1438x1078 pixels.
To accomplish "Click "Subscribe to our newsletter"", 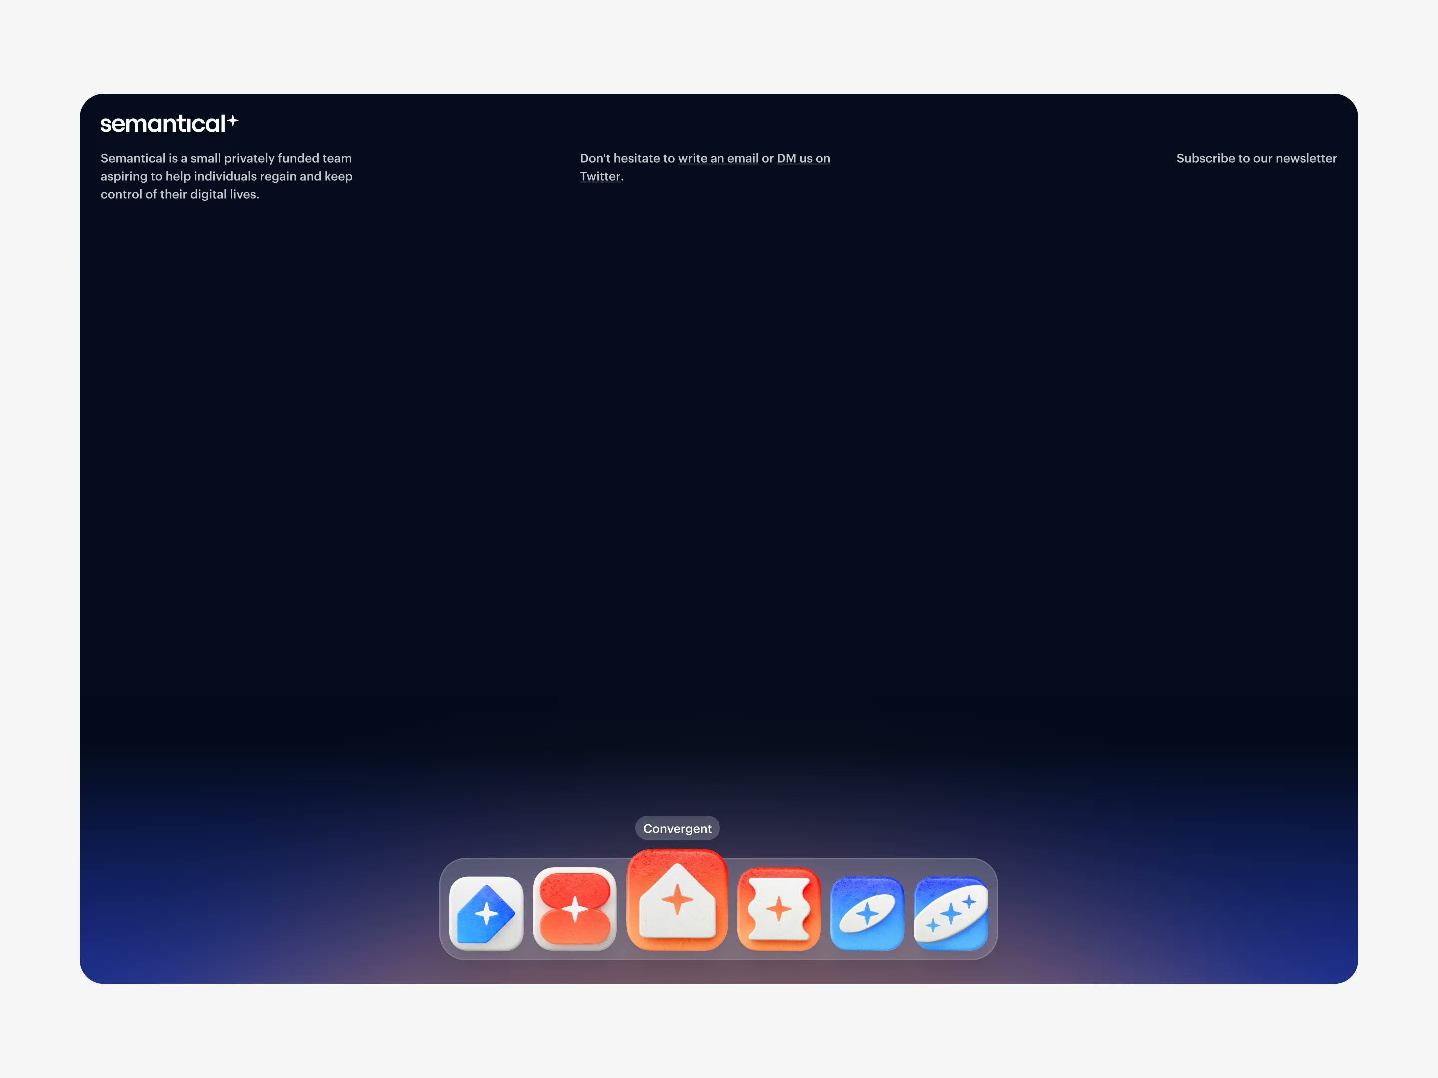I will pyautogui.click(x=1257, y=158).
